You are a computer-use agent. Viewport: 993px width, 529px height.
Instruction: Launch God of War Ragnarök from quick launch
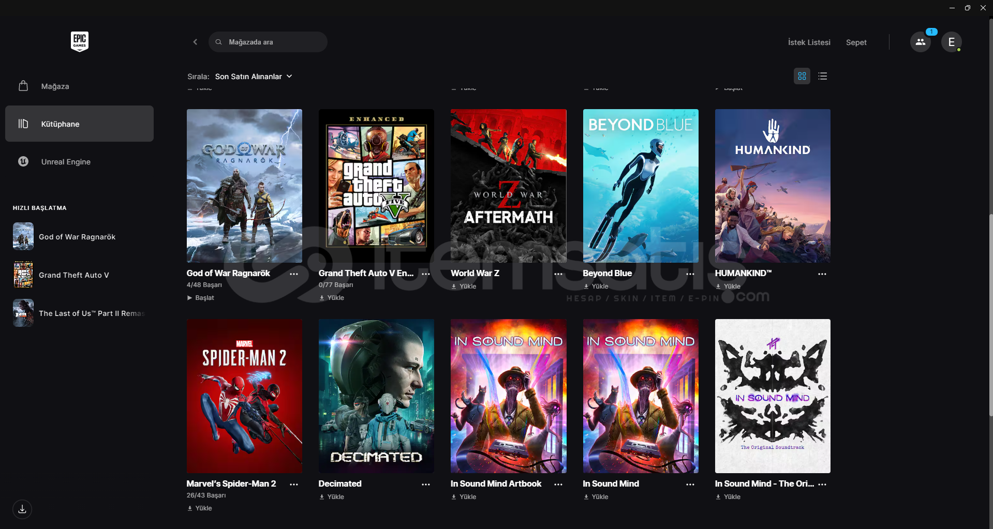click(79, 237)
